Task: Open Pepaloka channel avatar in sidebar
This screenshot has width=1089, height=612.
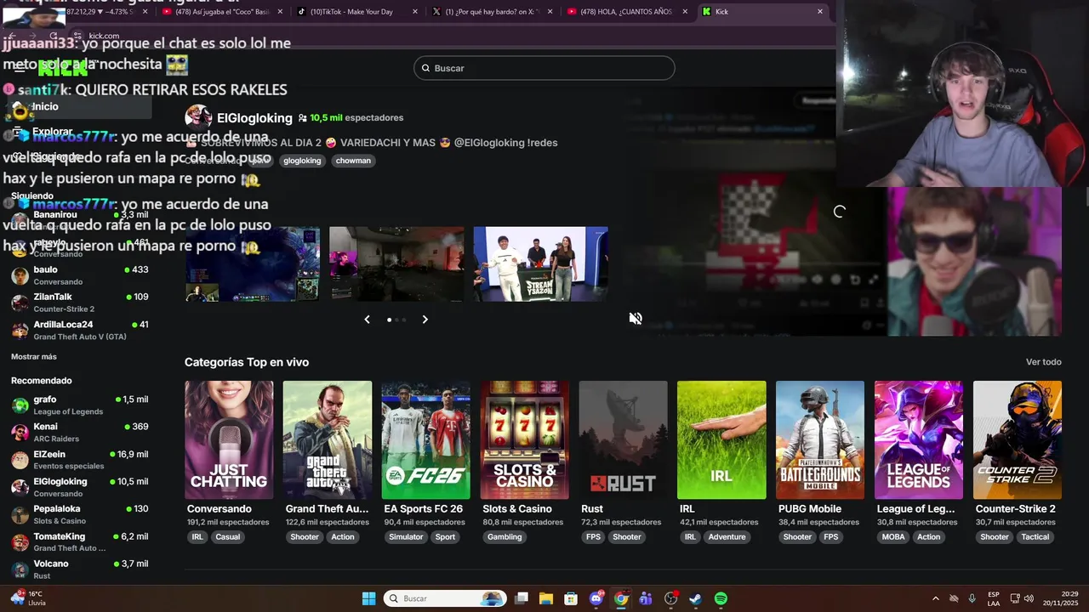Action: click(x=20, y=515)
